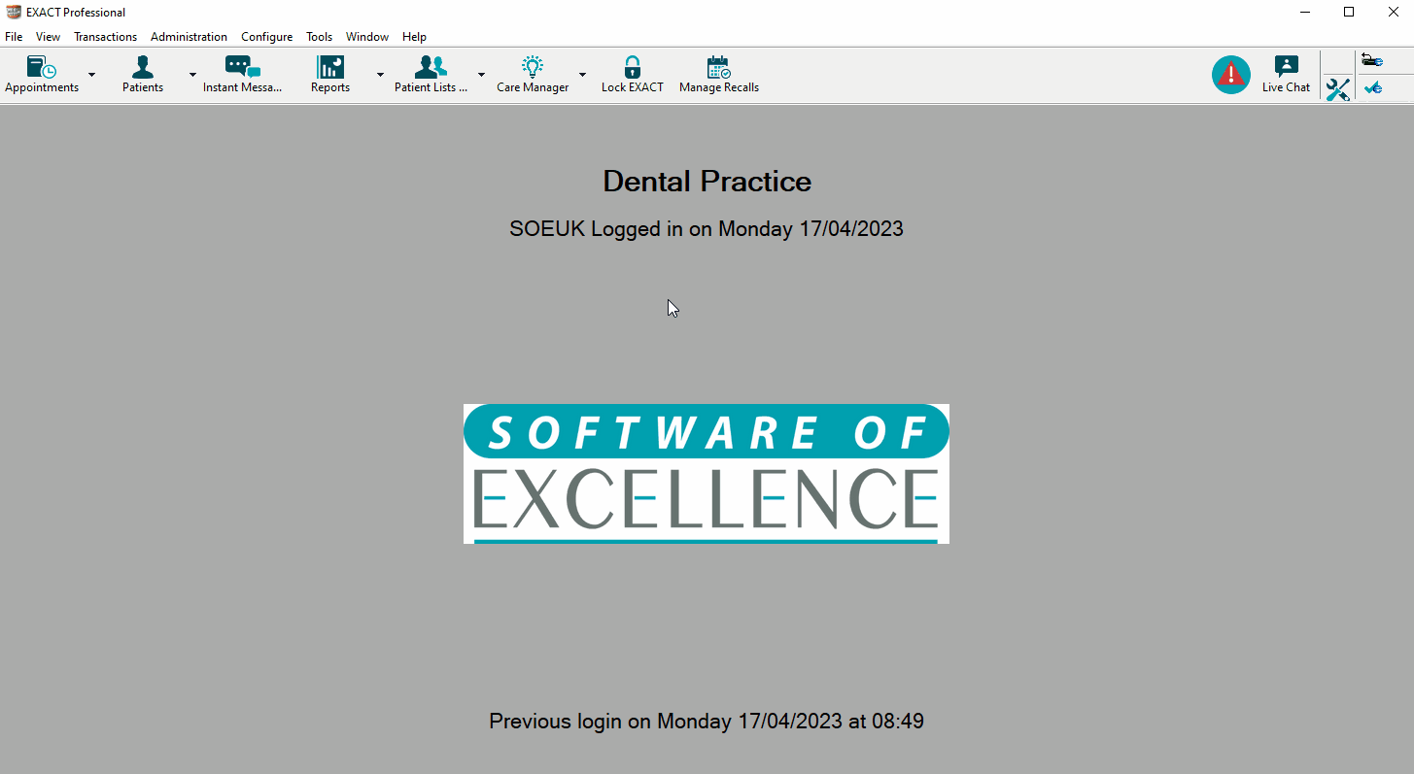This screenshot has width=1414, height=774.
Task: Open the Help menu
Action: pos(414,36)
